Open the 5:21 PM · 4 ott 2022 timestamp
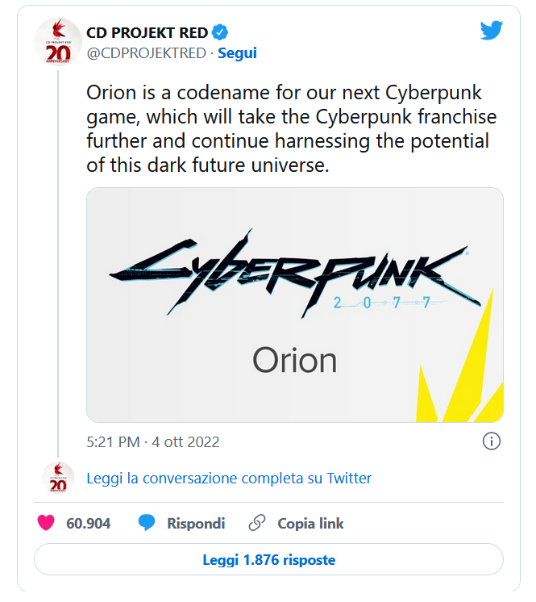The image size is (536, 602). [x=153, y=442]
